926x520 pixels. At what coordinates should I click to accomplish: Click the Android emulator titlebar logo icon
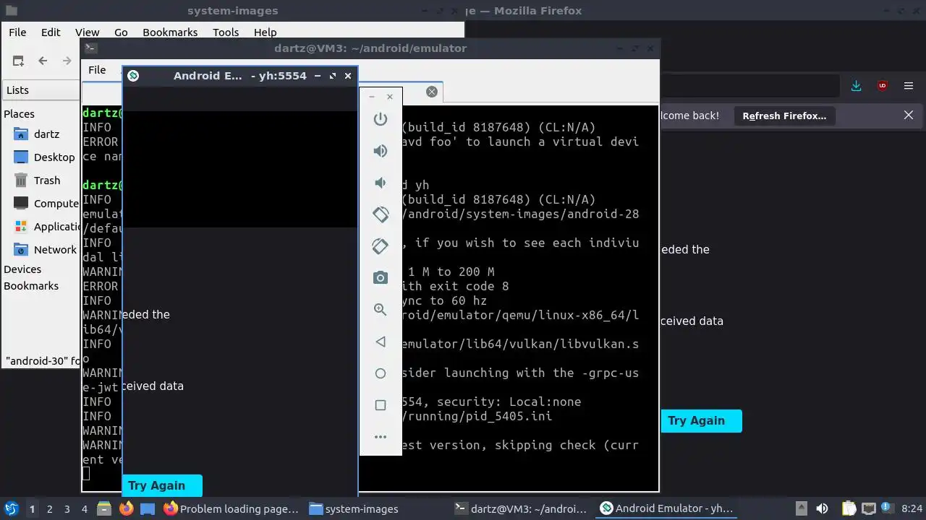[x=133, y=76]
